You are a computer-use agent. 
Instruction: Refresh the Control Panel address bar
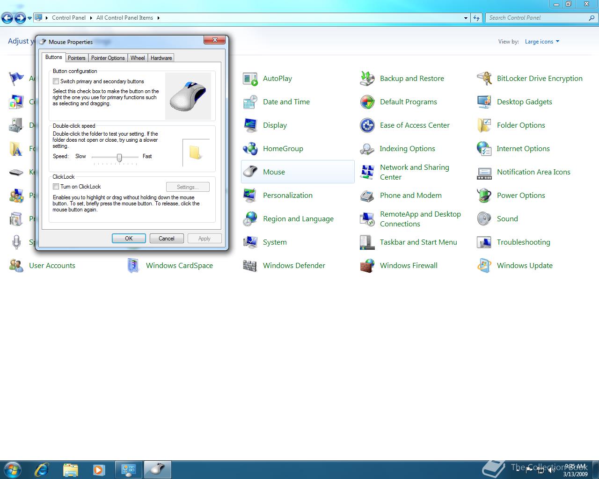tap(476, 18)
